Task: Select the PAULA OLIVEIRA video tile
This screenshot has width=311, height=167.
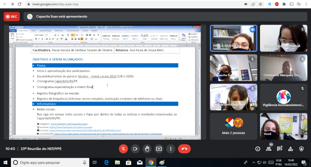Action: coord(233,38)
